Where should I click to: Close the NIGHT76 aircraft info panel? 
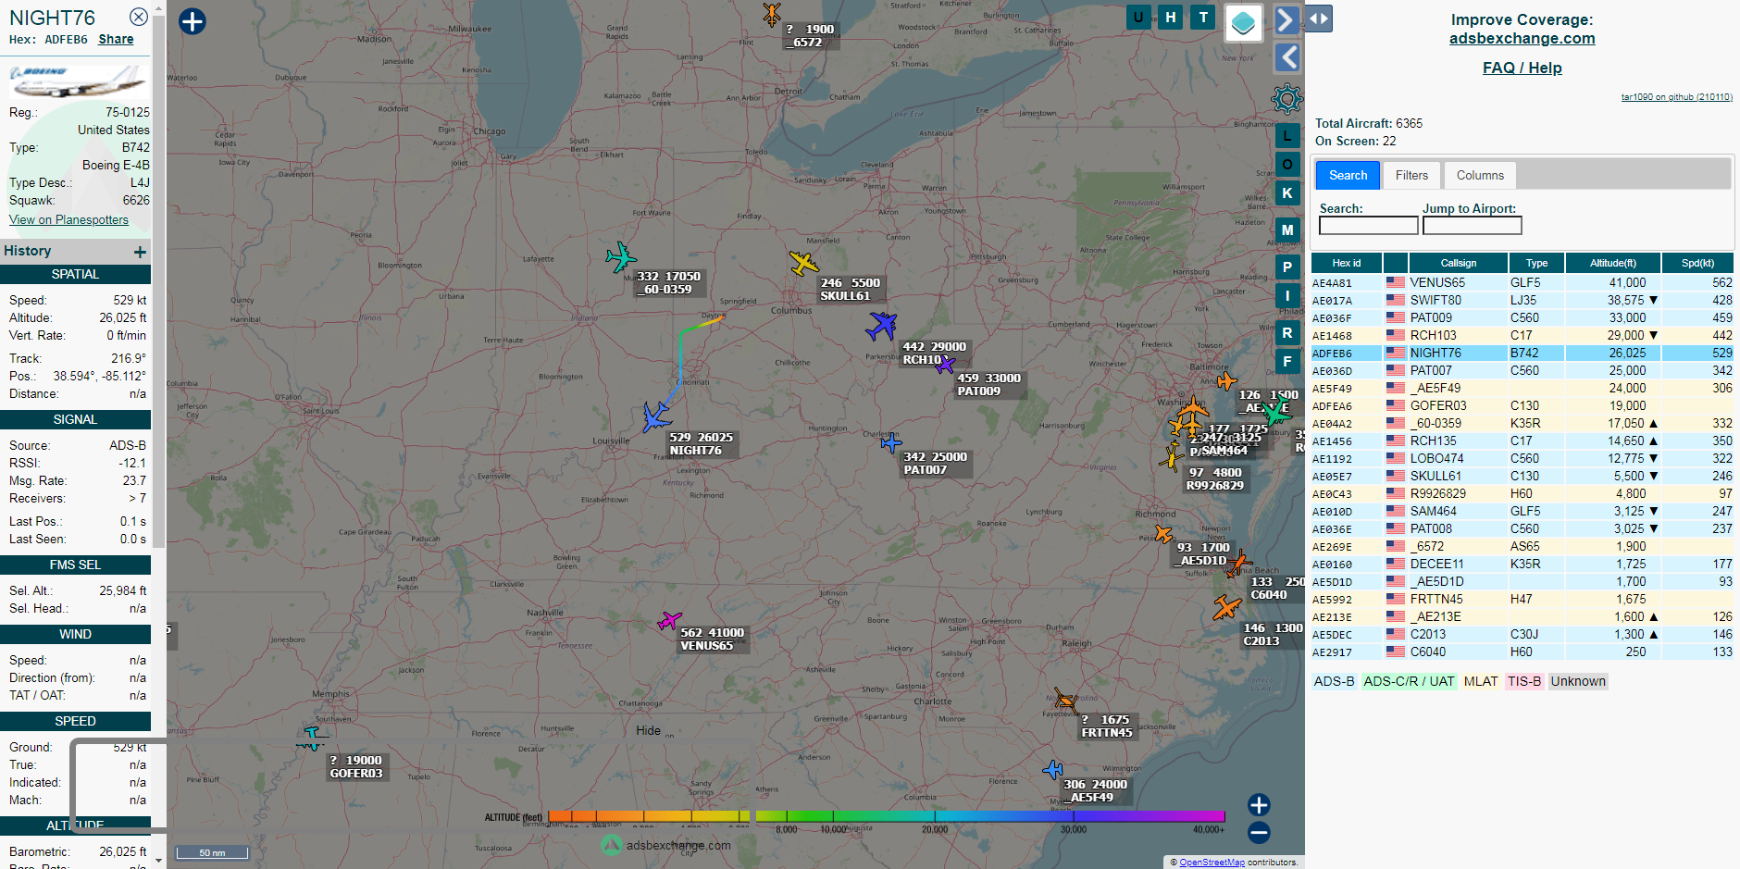coord(138,17)
